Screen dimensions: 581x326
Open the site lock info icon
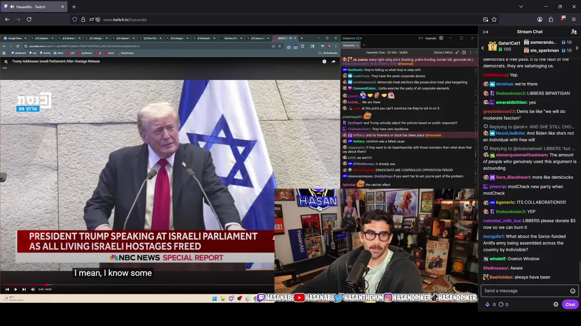83,19
